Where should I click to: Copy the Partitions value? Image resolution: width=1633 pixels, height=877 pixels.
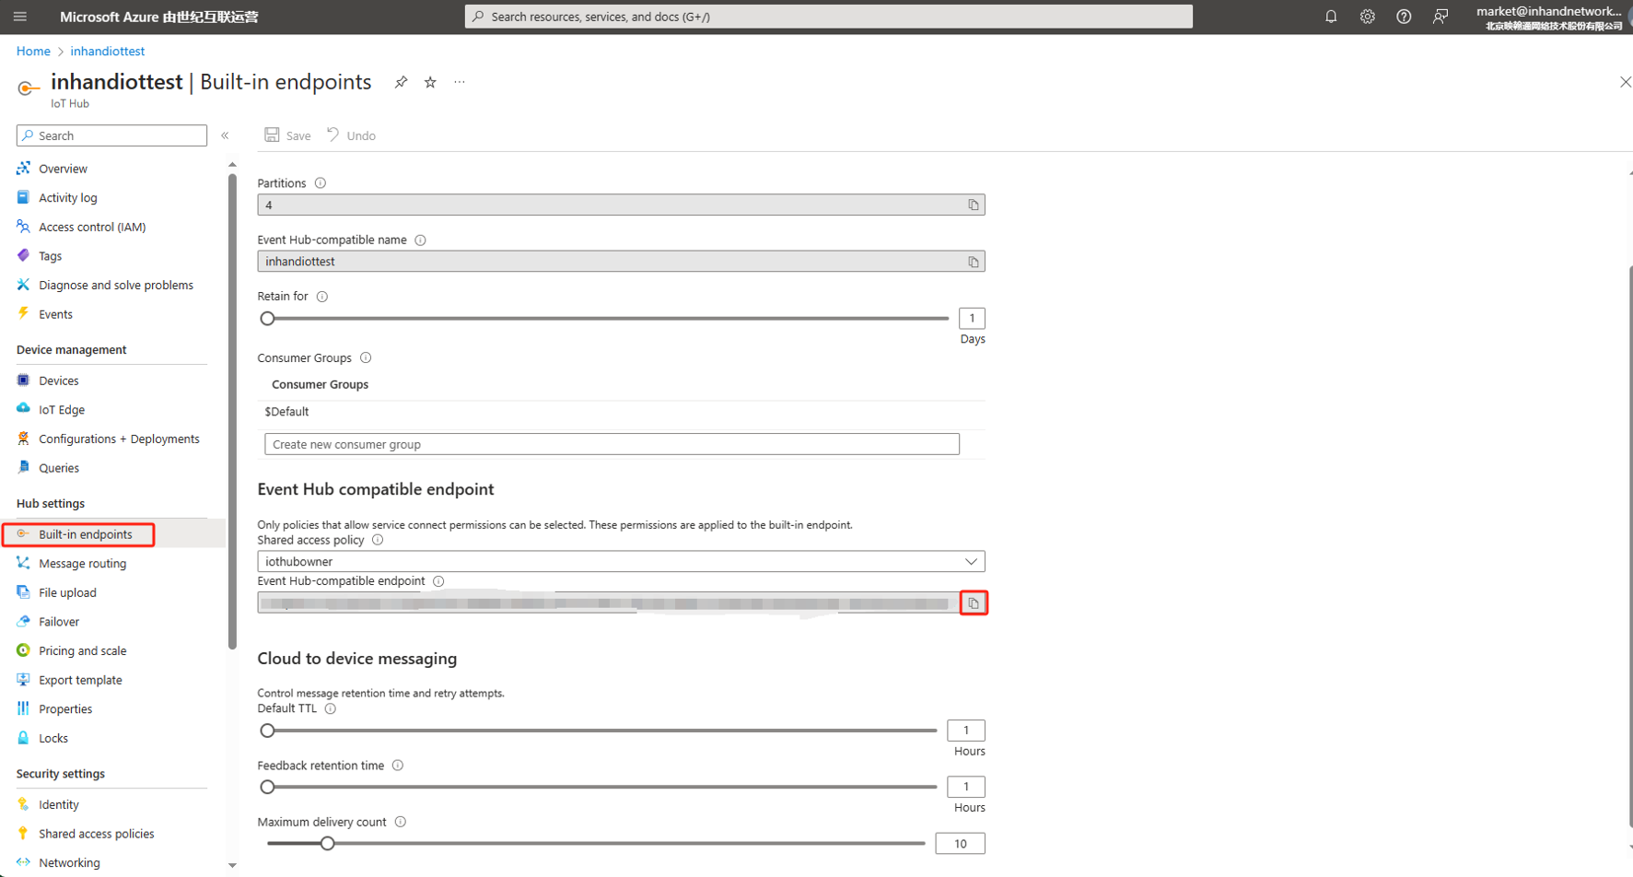(x=973, y=205)
